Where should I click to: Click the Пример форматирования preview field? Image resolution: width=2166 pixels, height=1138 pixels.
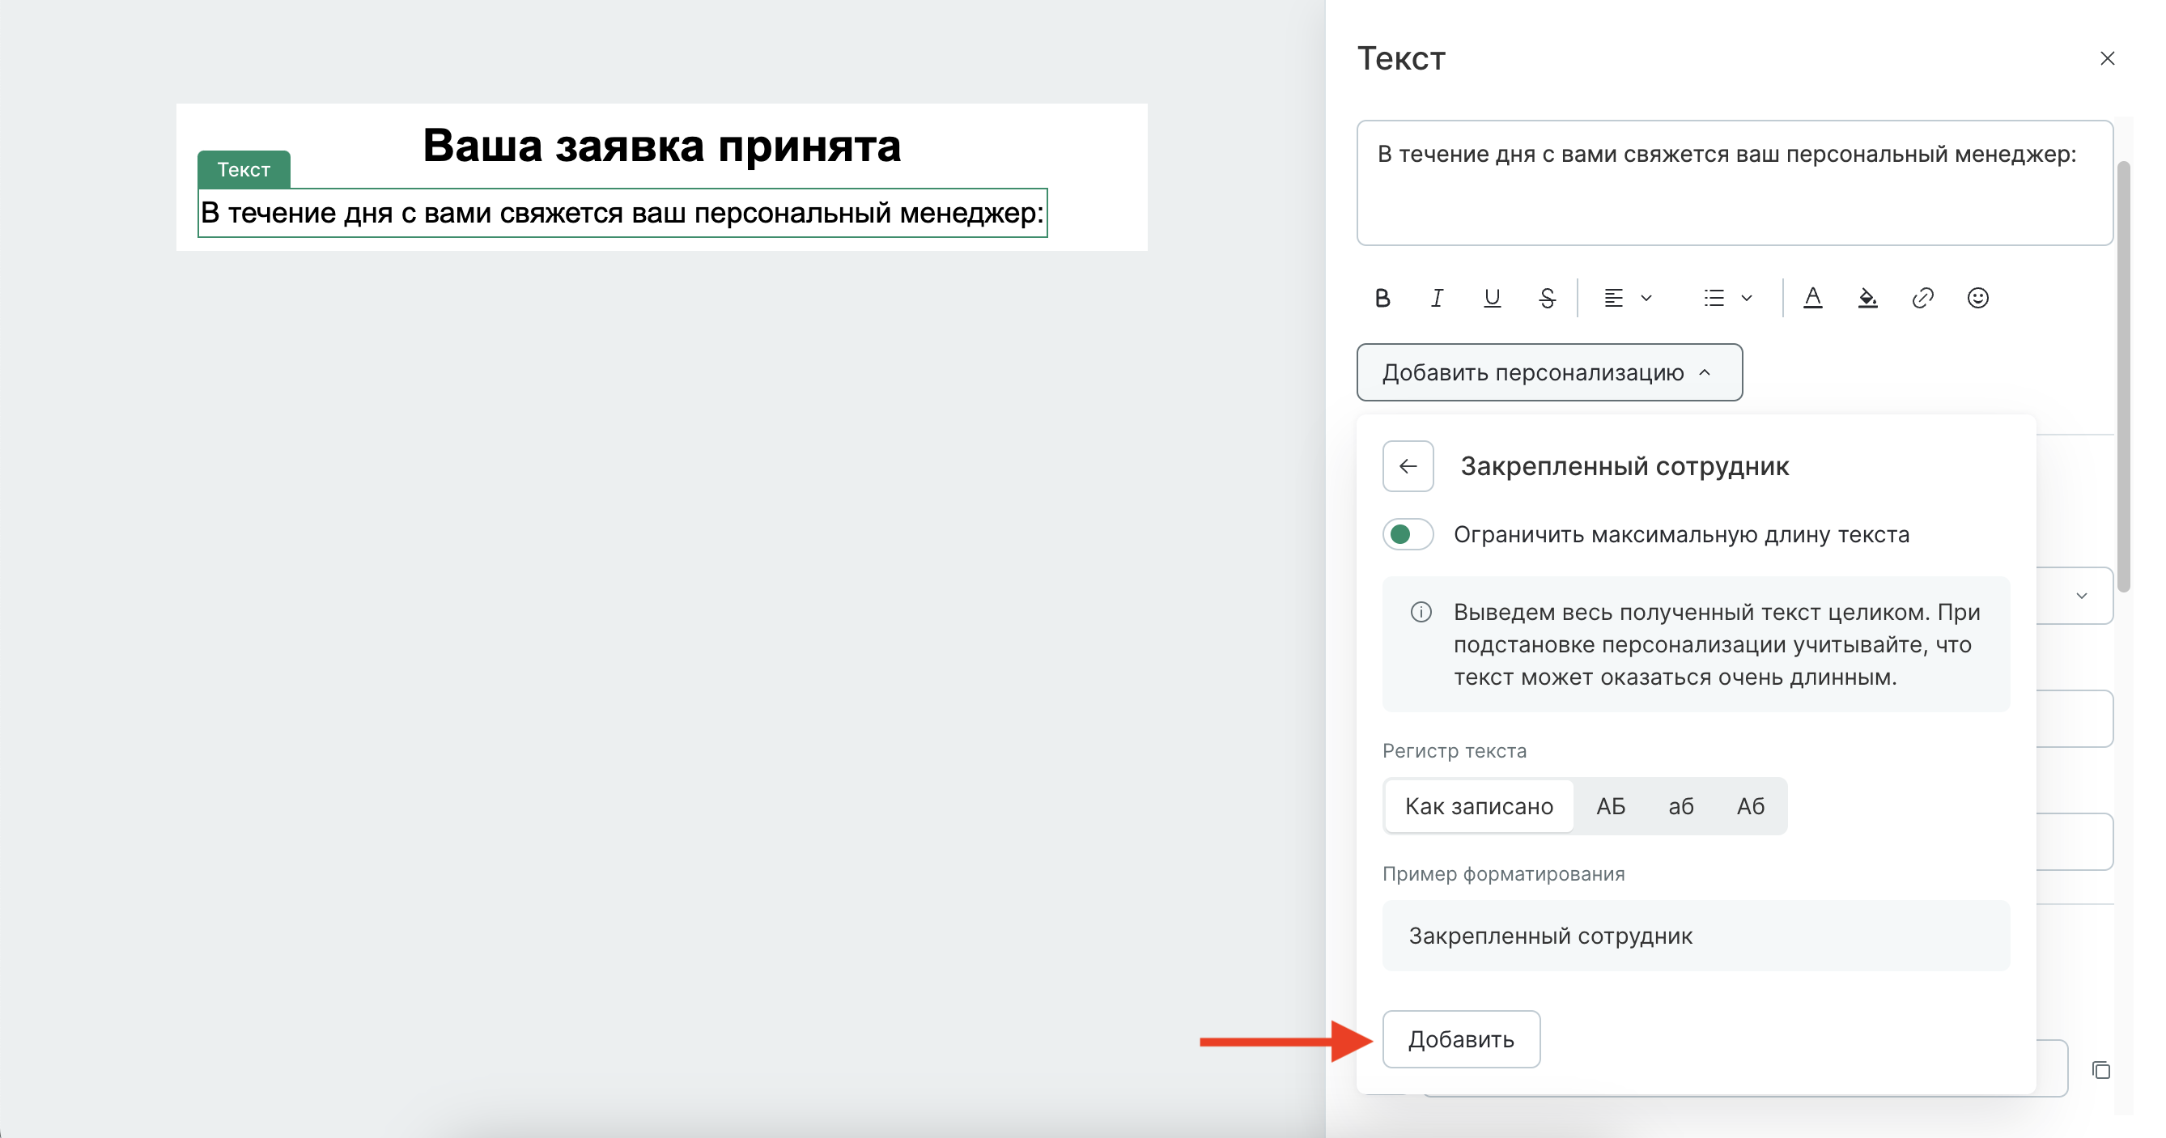click(x=1696, y=936)
